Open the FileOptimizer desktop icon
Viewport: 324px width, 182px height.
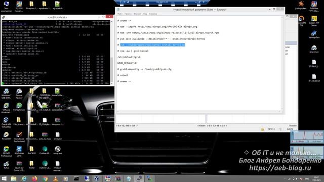point(19,107)
